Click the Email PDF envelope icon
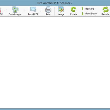The height and width of the screenshot is (110, 110). 33,9
